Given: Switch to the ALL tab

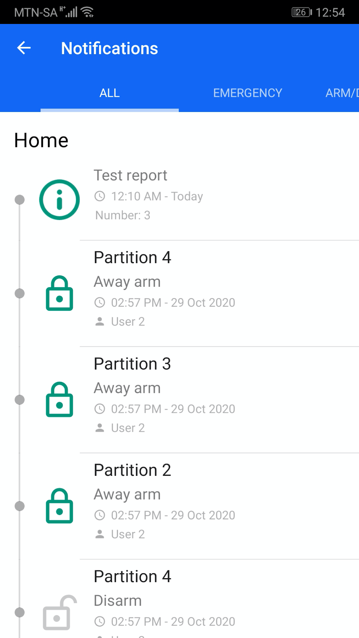Looking at the screenshot, I should pyautogui.click(x=109, y=93).
